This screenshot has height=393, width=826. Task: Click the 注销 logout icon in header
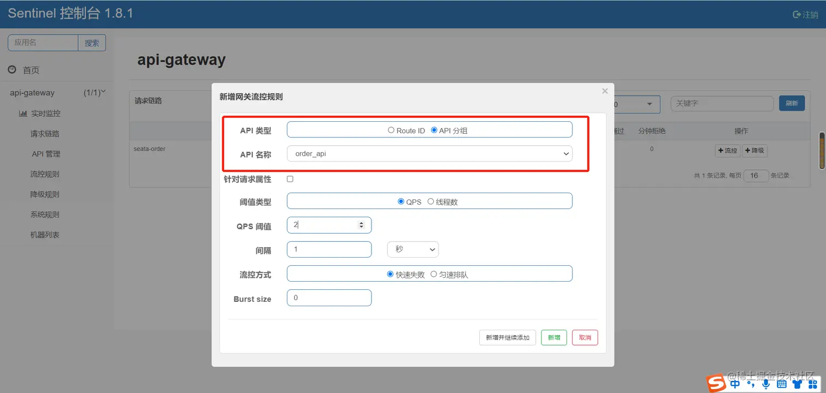[x=796, y=15]
